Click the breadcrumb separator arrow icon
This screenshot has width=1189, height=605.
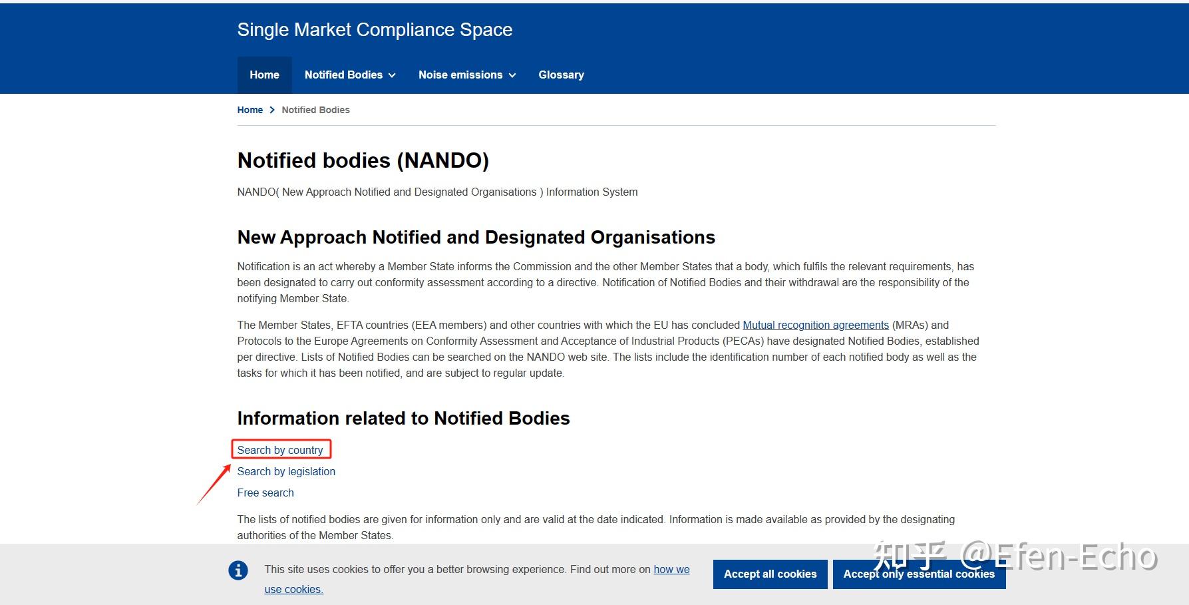point(272,110)
